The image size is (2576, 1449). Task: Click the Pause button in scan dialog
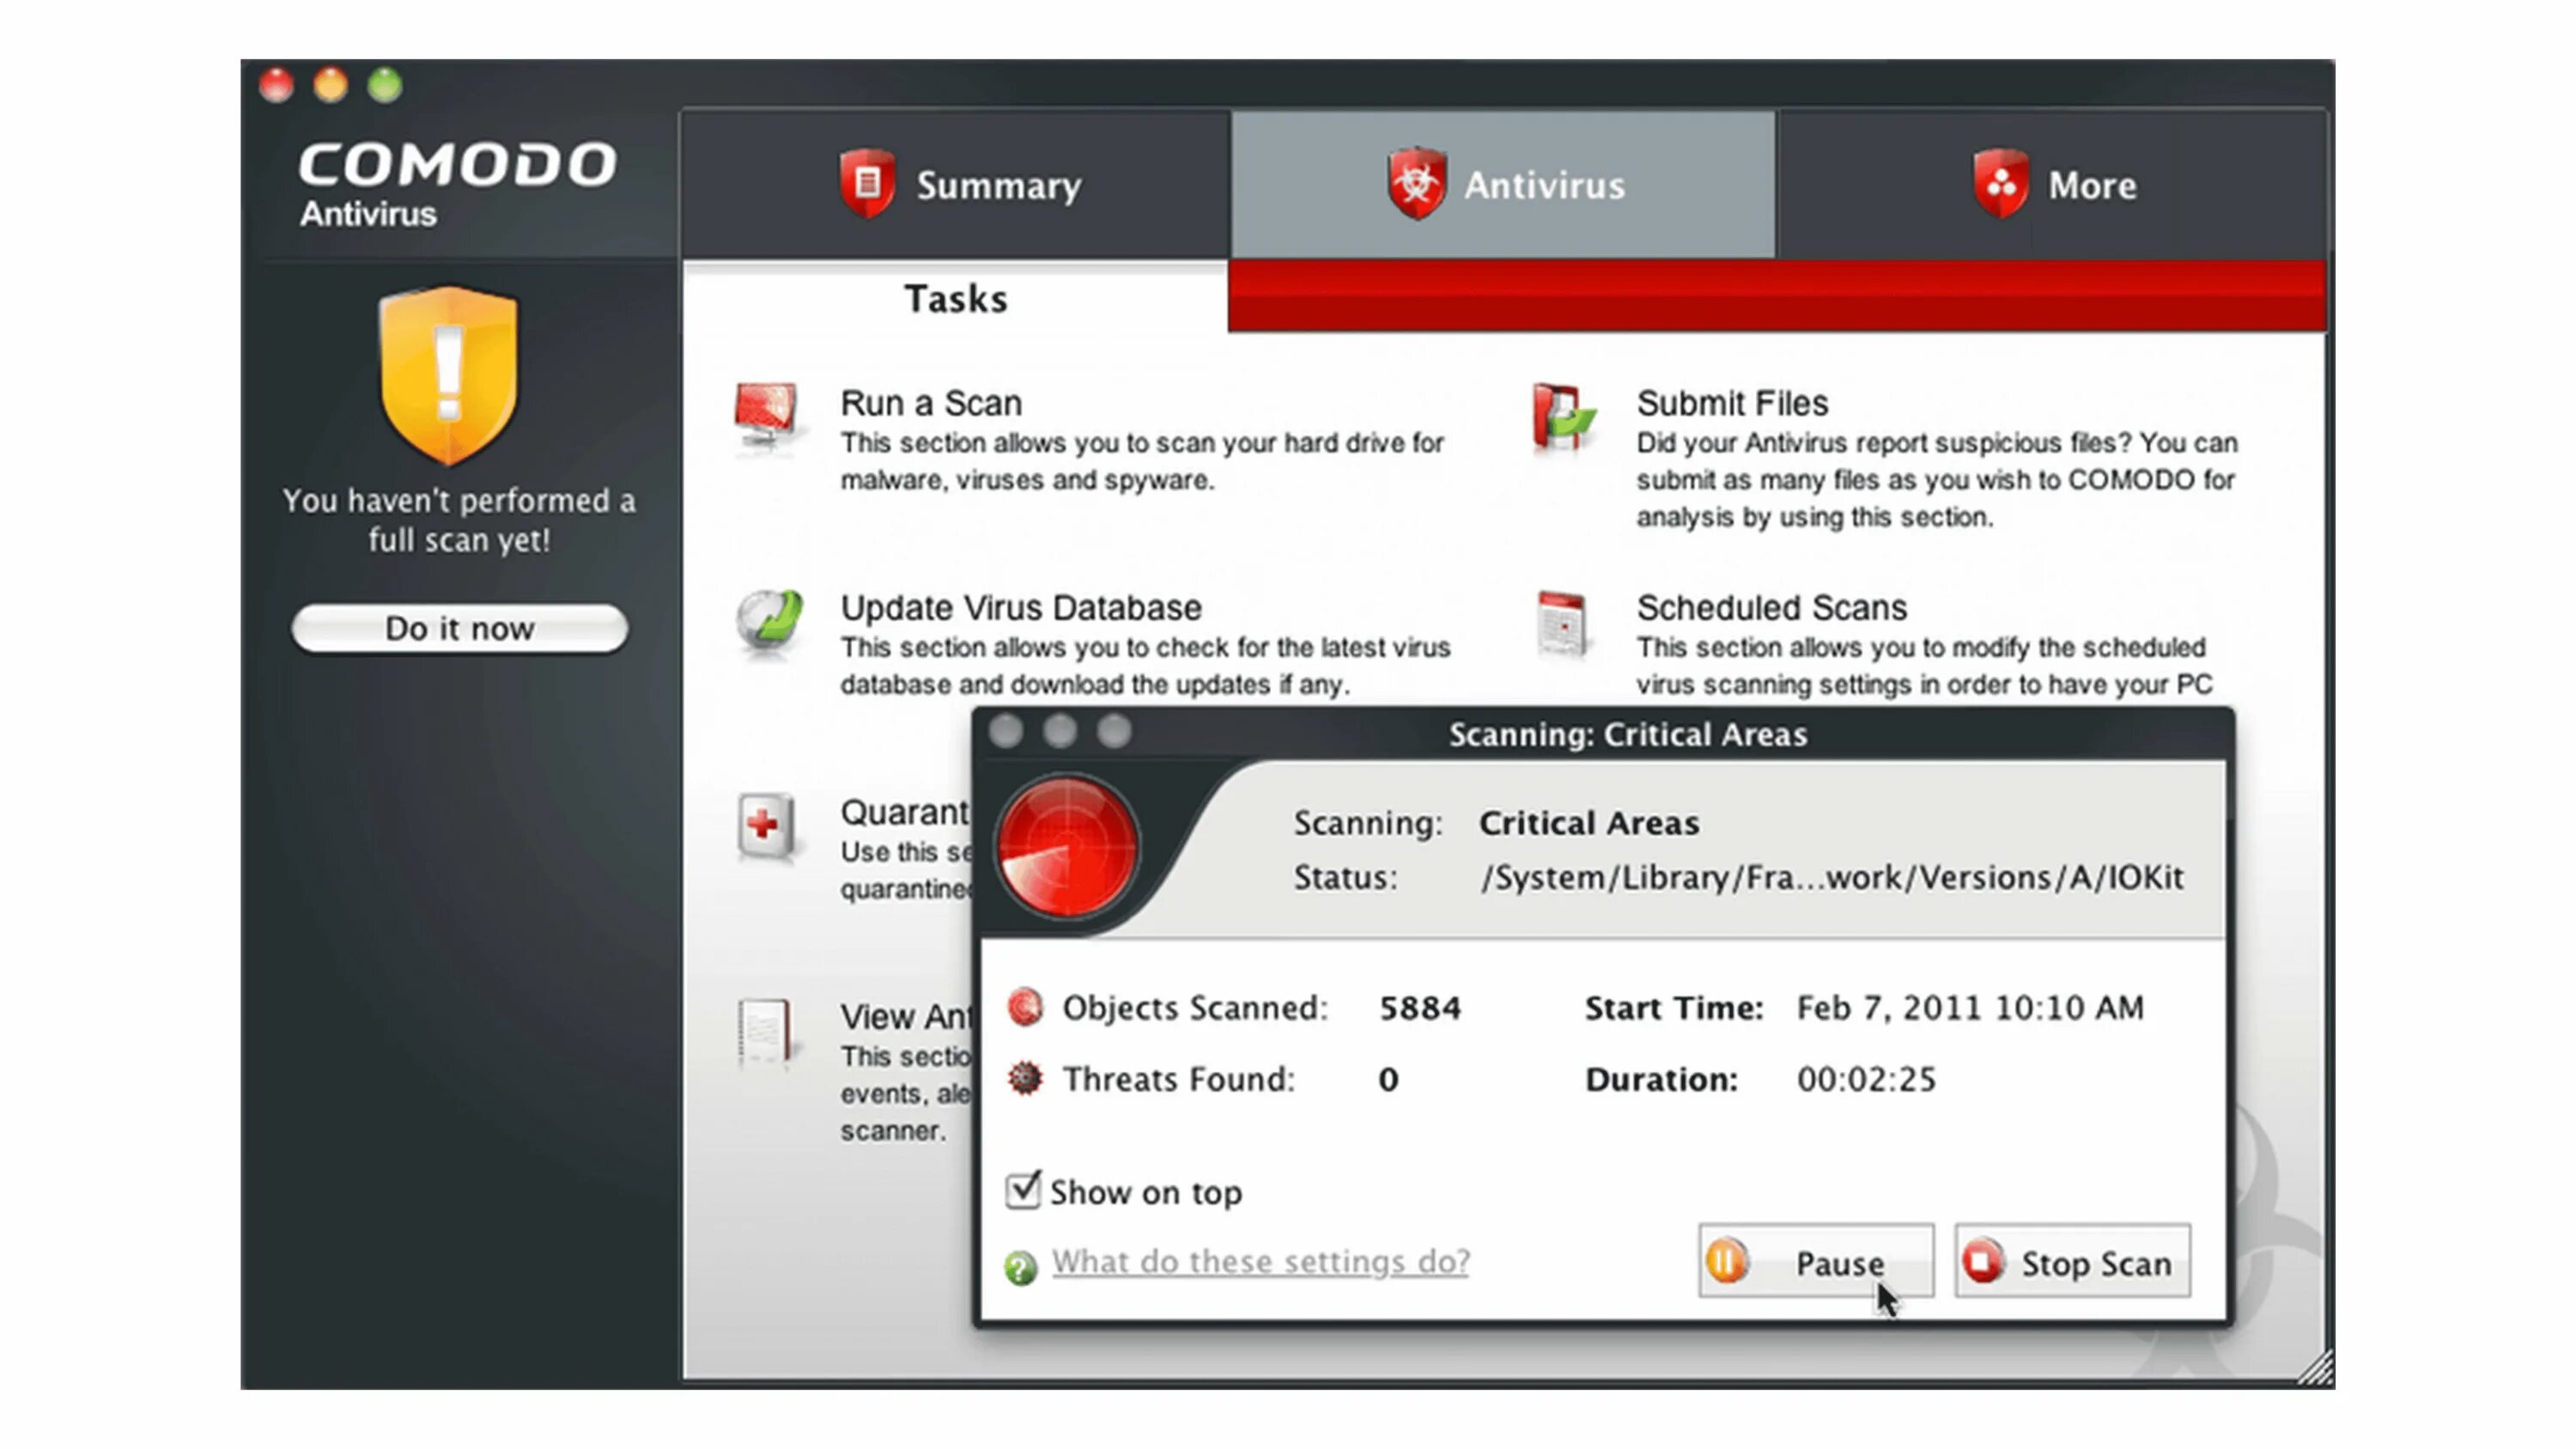[x=1815, y=1262]
